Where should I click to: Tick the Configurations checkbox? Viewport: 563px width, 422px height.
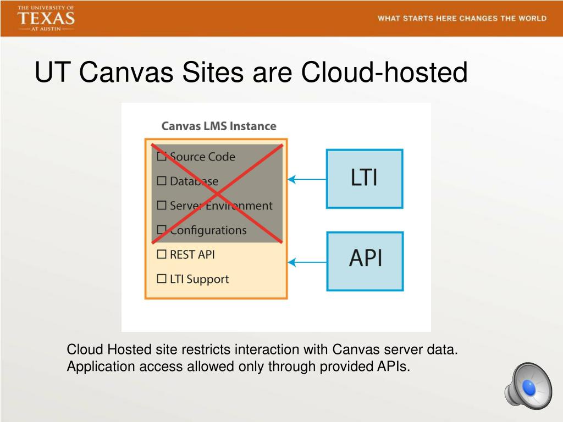tap(162, 229)
